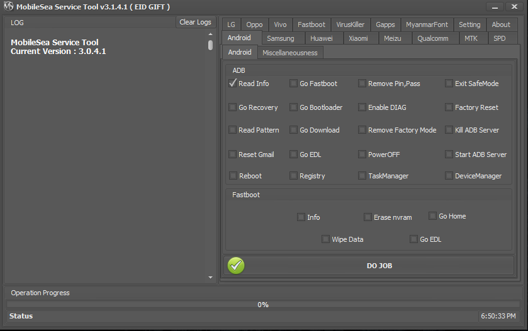Open the LG tab

231,24
